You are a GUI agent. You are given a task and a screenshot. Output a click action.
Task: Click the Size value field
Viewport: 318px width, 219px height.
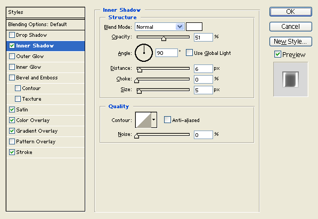point(203,90)
